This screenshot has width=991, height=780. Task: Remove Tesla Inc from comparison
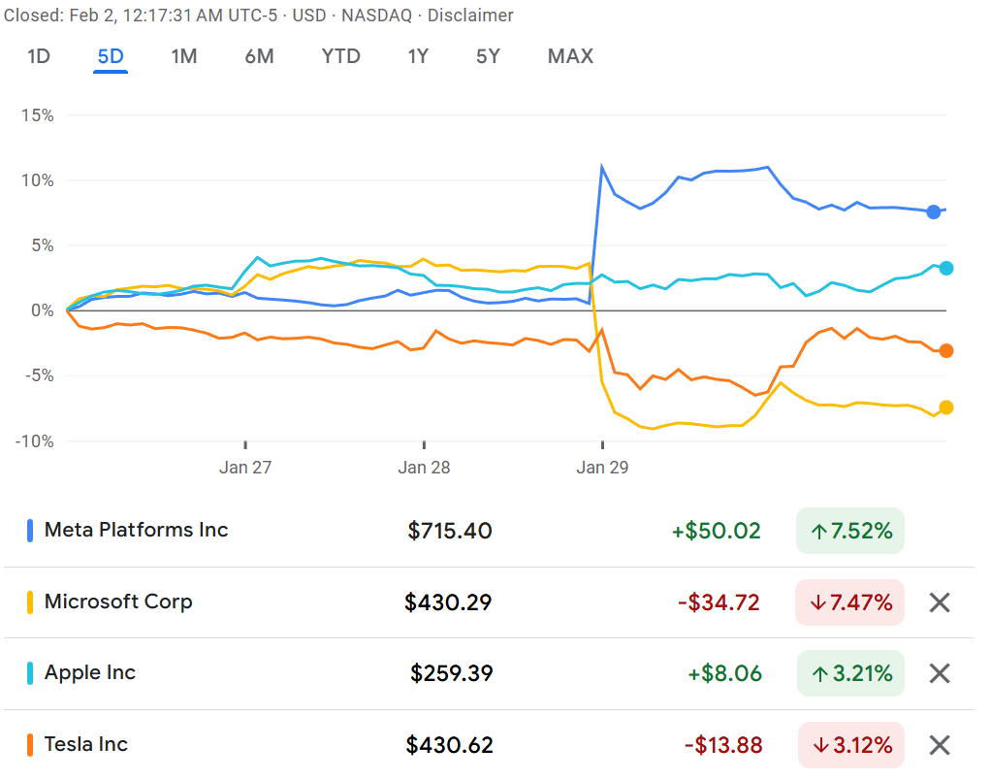click(939, 745)
